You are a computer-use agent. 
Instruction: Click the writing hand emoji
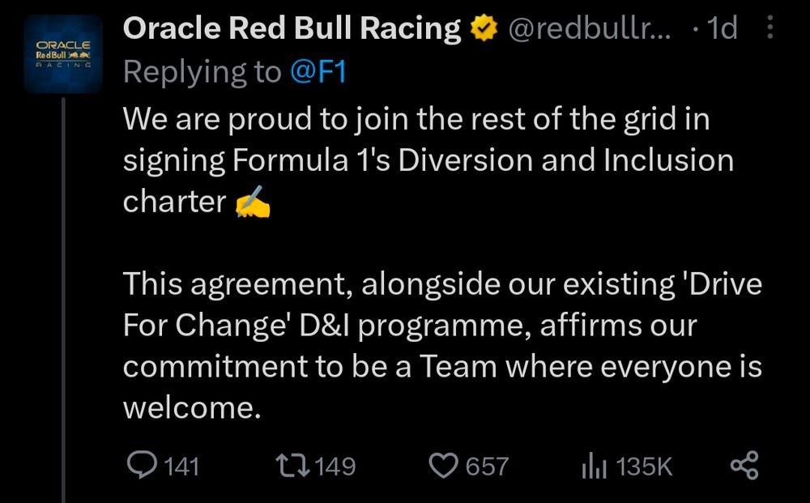pyautogui.click(x=253, y=202)
